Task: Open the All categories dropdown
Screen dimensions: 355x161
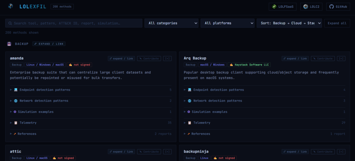Action: coord(171,23)
